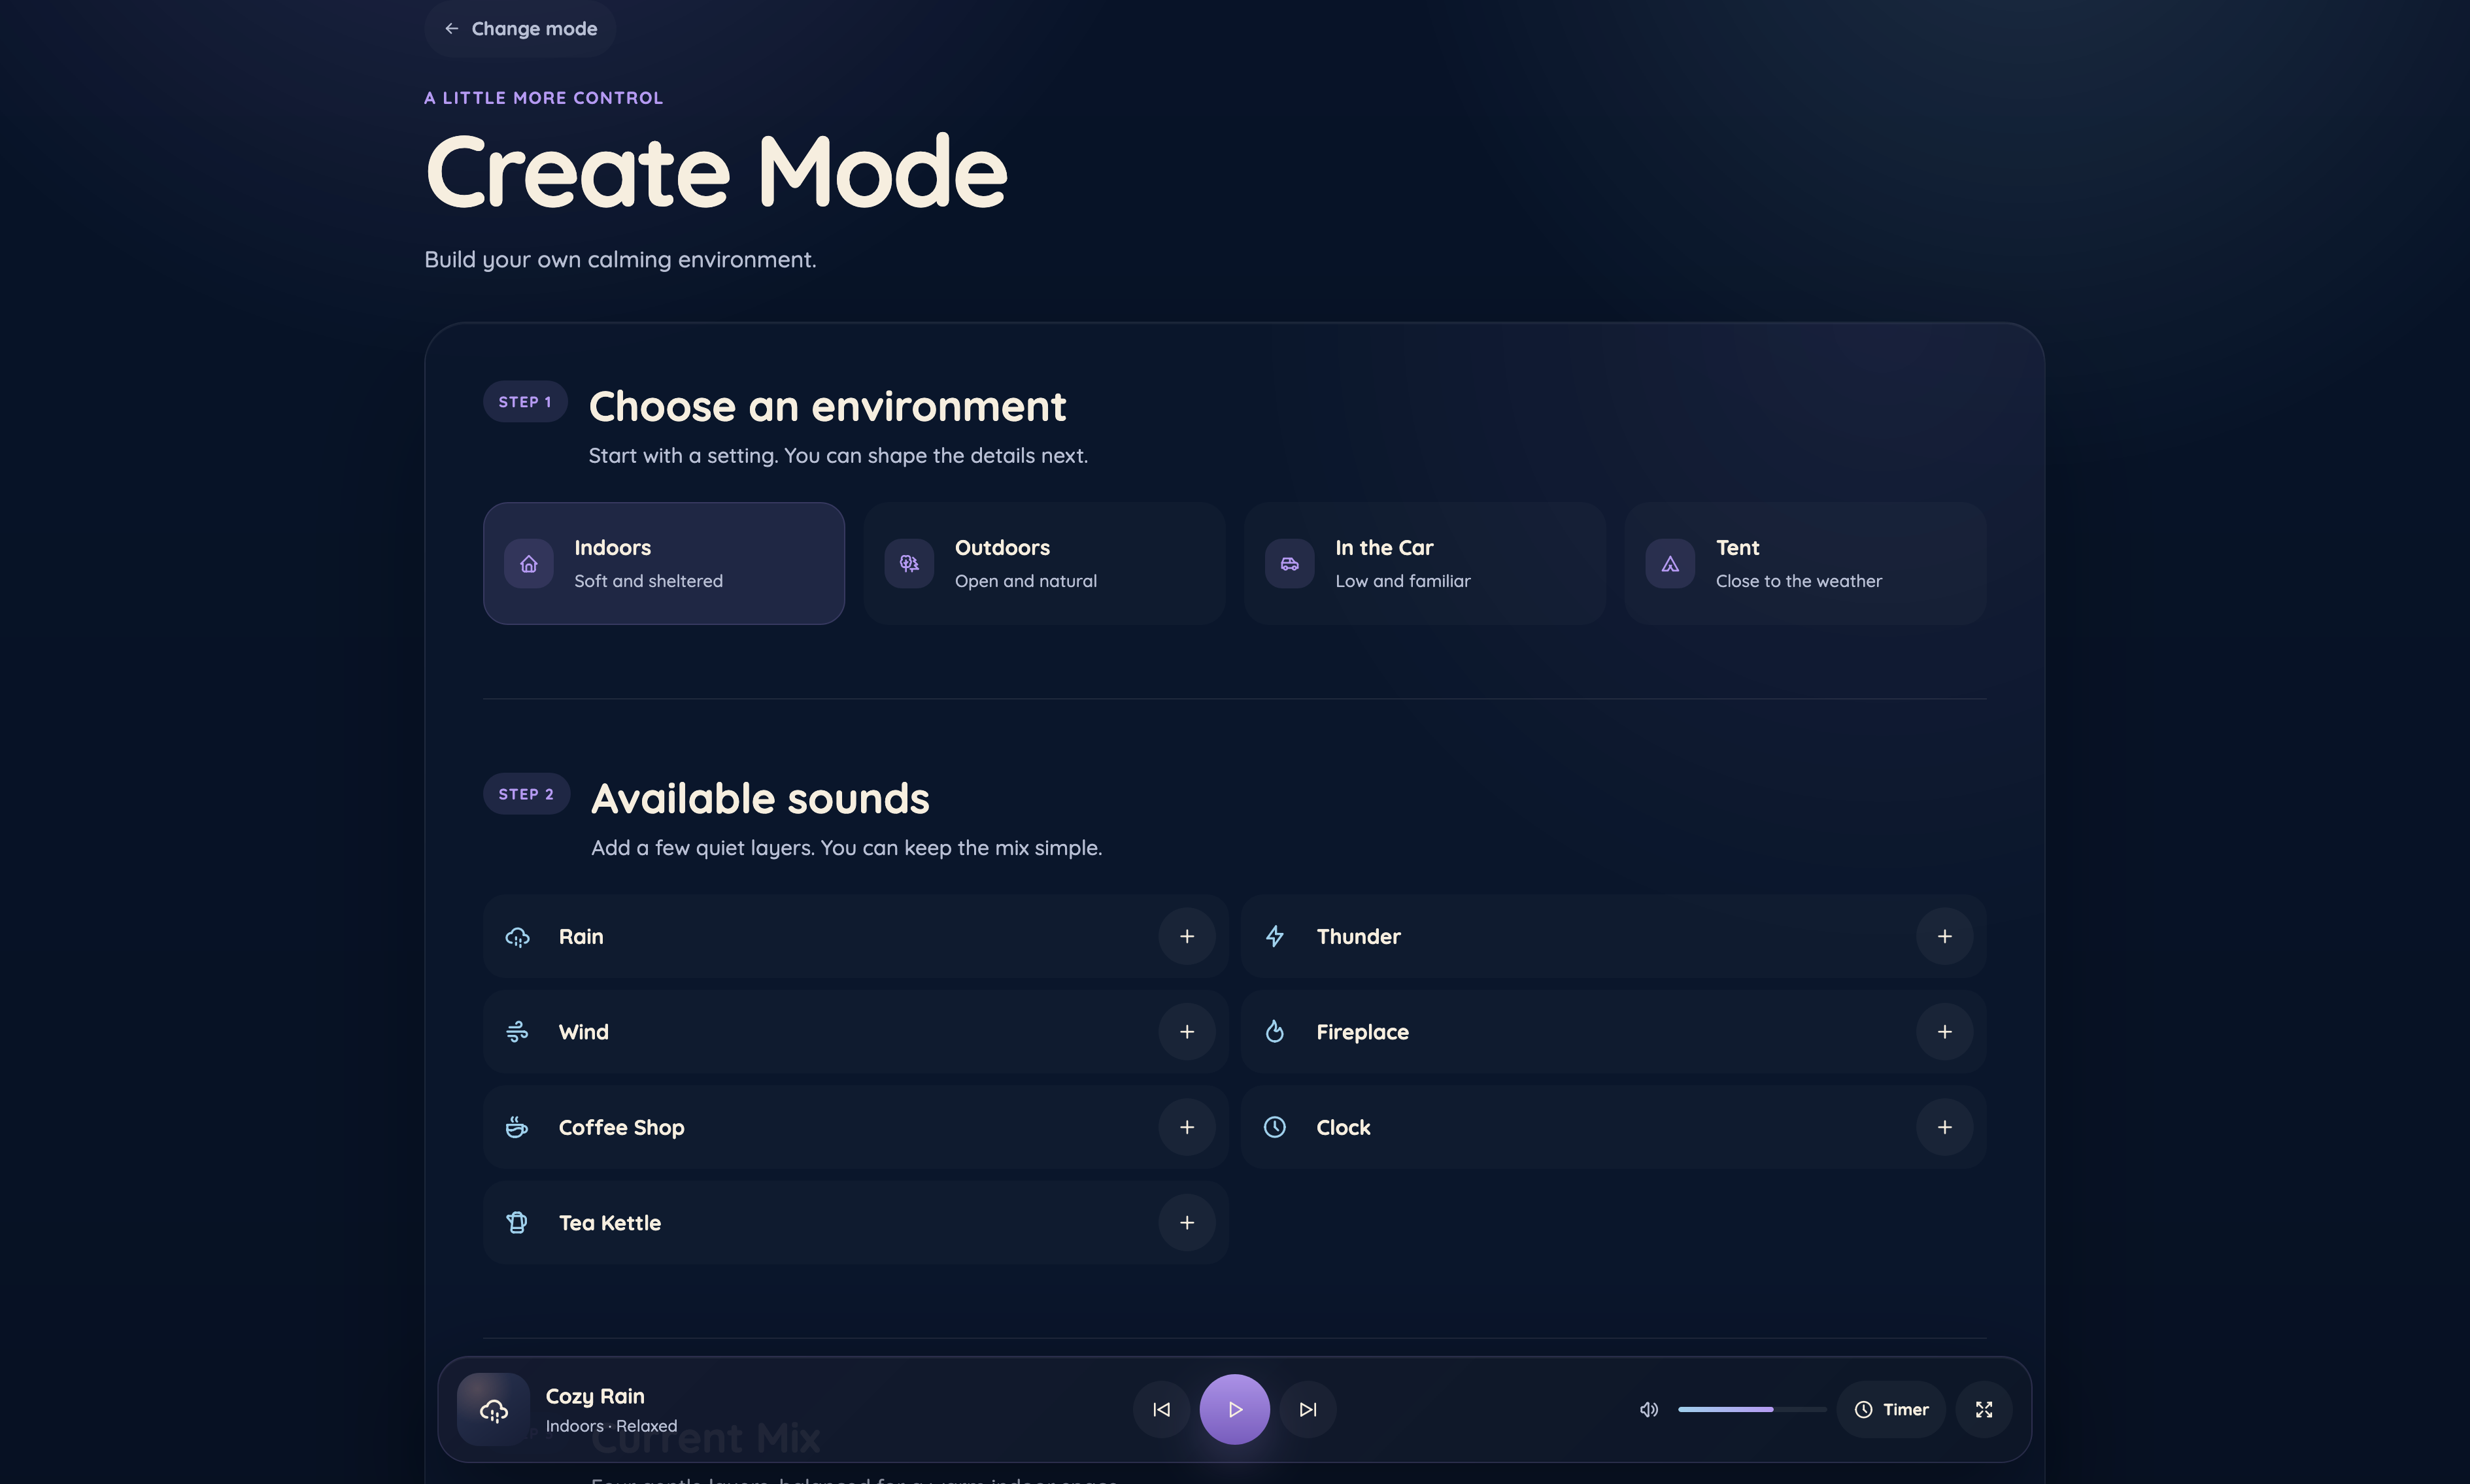
Task: Add the Wind sound layer
Action: point(1186,1031)
